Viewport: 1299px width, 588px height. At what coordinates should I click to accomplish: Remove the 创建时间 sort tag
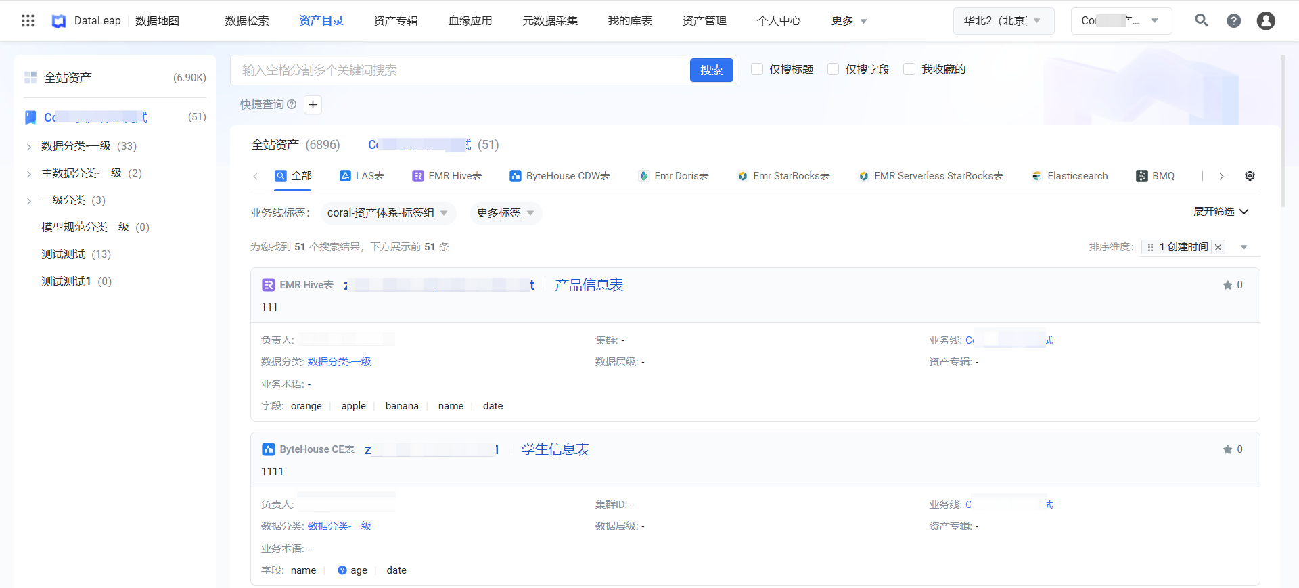click(1218, 247)
